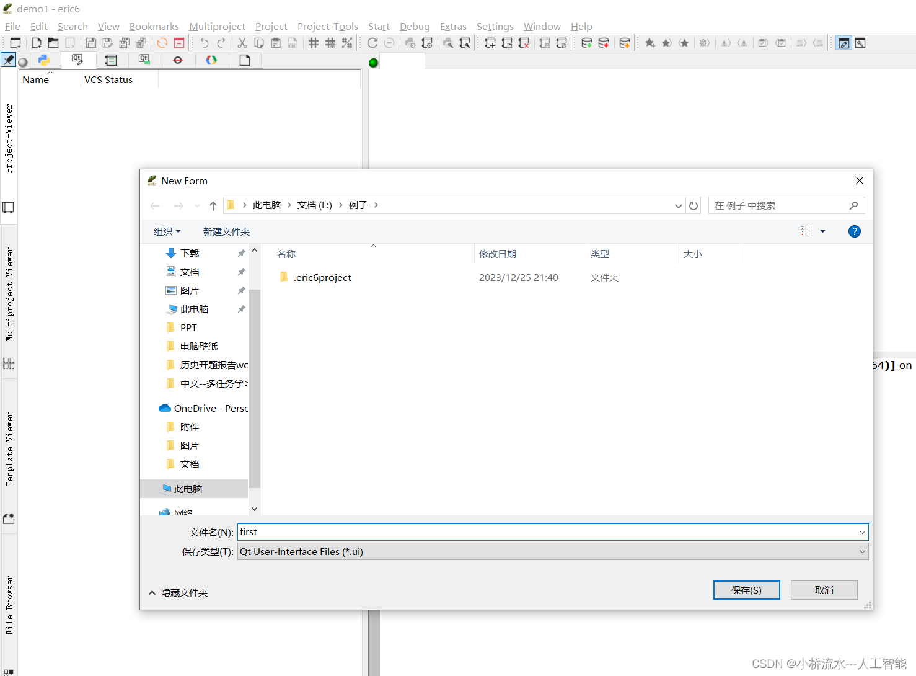This screenshot has width=916, height=676.
Task: Click the New window toolbar icon
Action: [15, 43]
